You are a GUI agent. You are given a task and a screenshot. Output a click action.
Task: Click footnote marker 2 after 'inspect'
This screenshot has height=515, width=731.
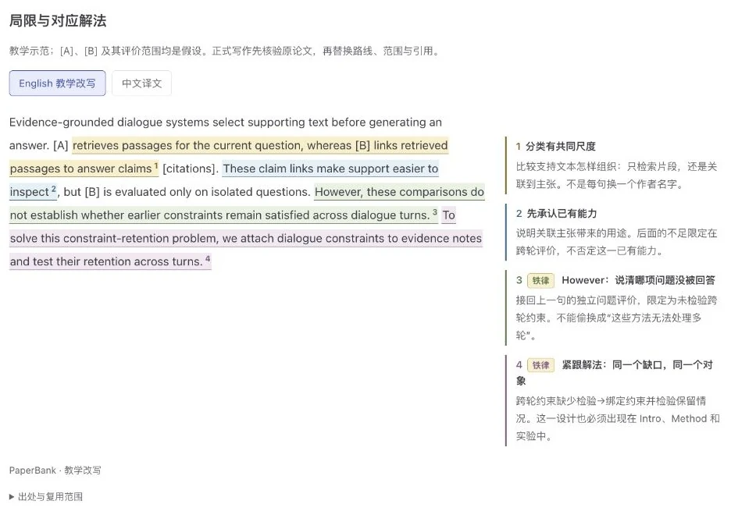pos(54,189)
